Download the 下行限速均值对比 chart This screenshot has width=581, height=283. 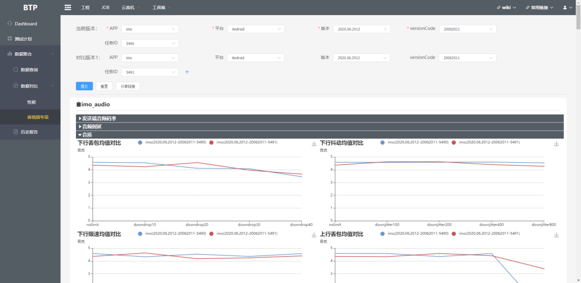point(314,235)
